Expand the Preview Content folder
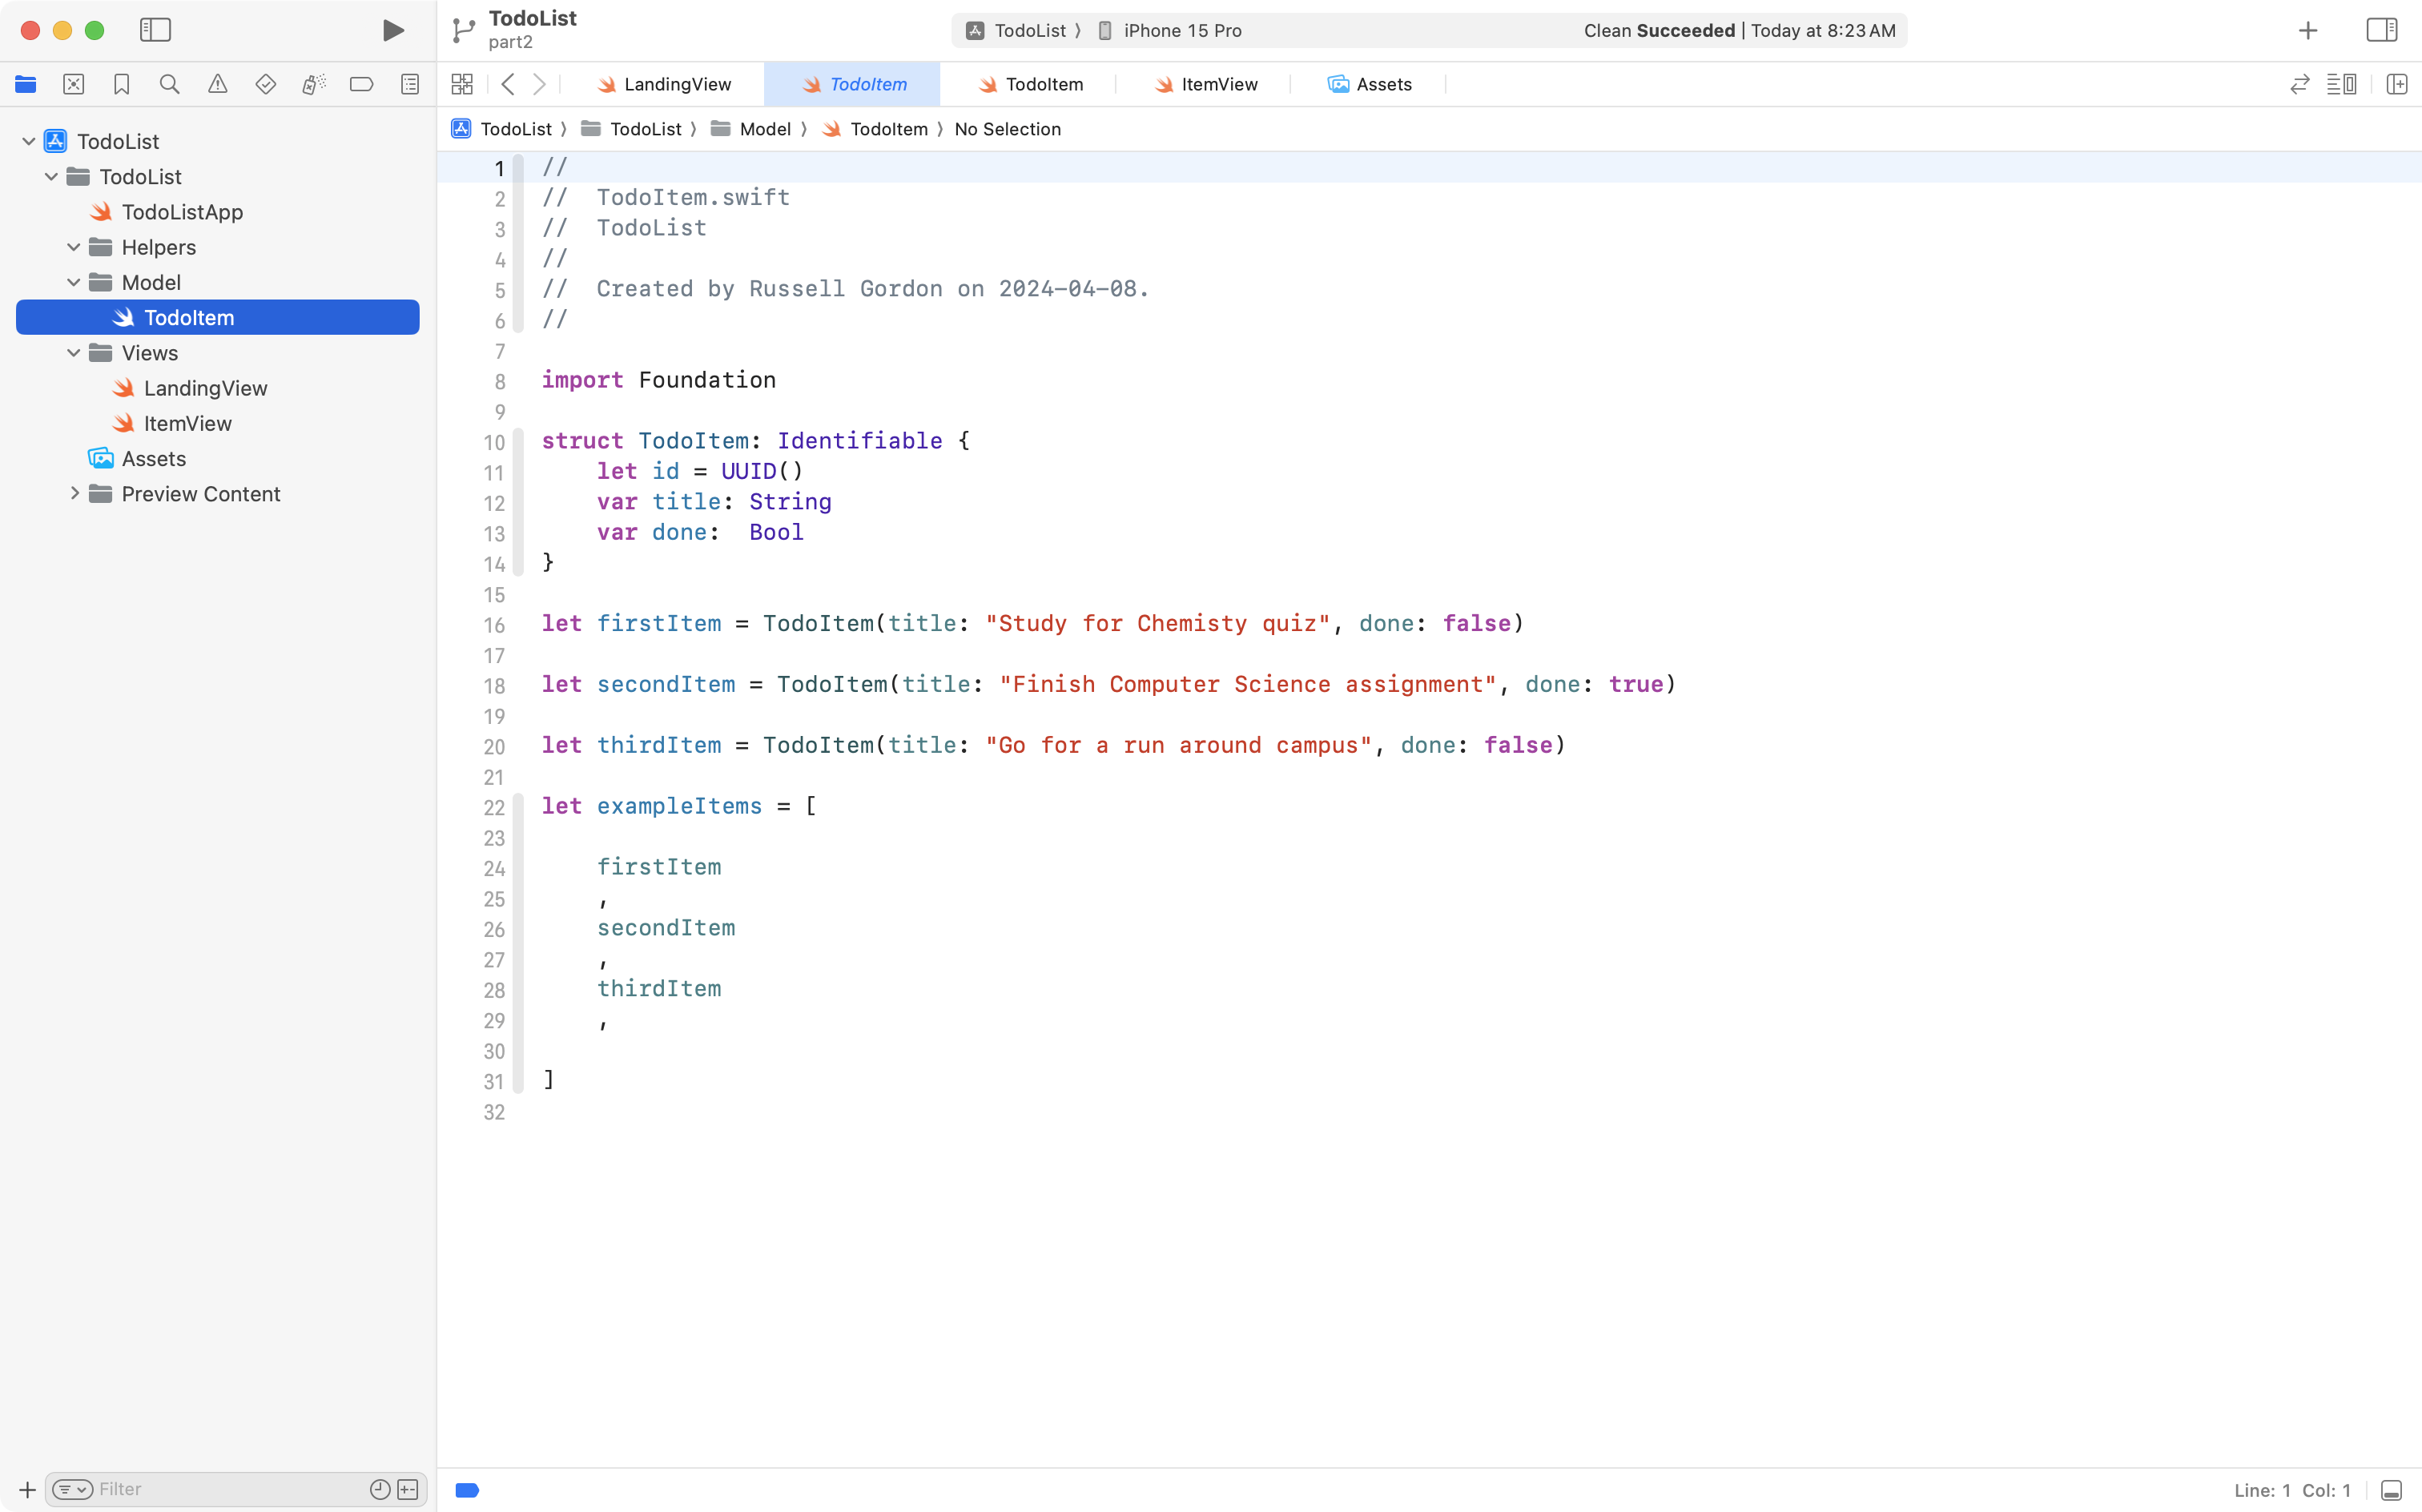This screenshot has height=1512, width=2422. [74, 493]
